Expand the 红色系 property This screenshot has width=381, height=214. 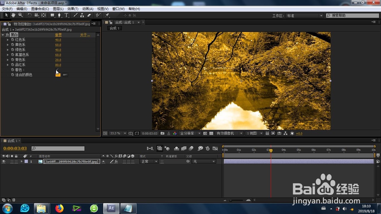tap(8, 40)
